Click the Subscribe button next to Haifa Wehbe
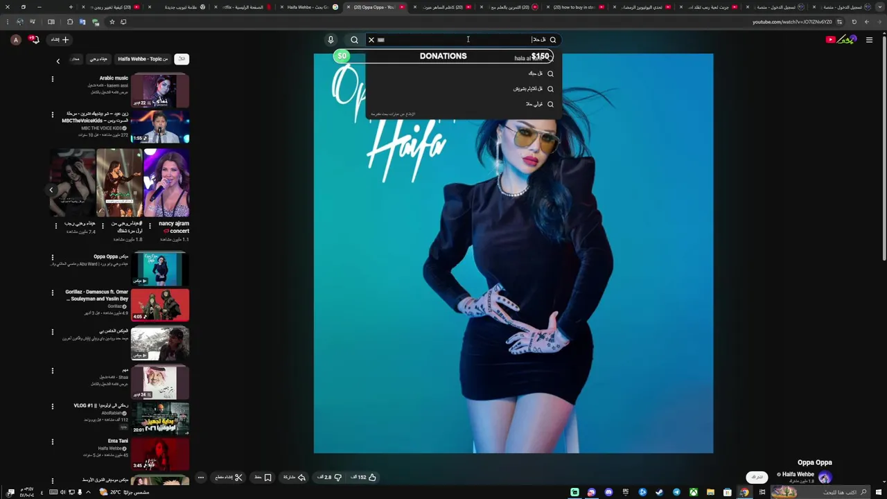Screen dimensions: 887x499 click(x=757, y=477)
